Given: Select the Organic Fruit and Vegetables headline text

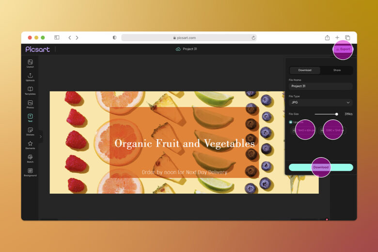Looking at the screenshot, I should tap(185, 143).
